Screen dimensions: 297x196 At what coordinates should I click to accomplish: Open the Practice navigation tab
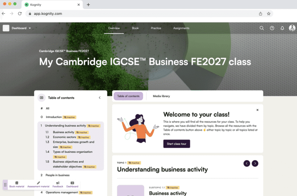coord(156,28)
